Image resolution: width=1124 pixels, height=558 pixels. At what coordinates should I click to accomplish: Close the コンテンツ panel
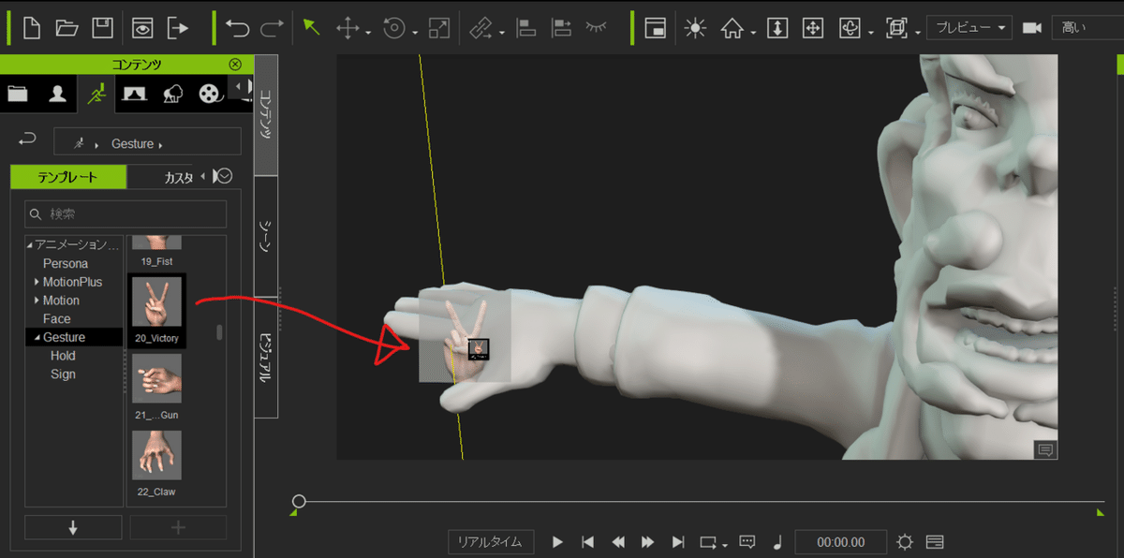235,64
